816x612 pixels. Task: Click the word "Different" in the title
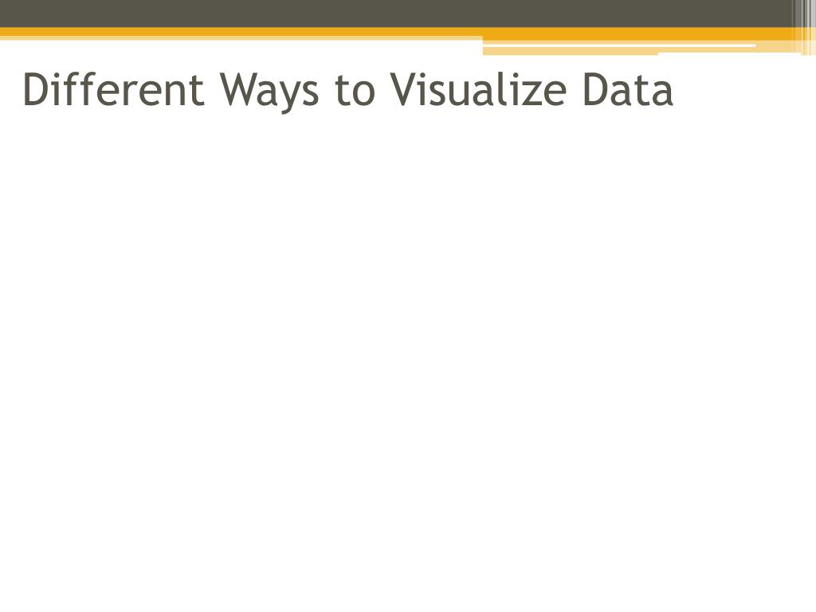coord(114,89)
